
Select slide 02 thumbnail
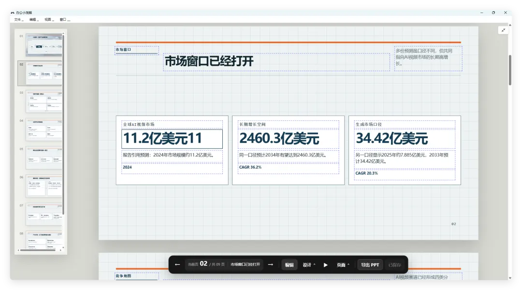tap(43, 73)
